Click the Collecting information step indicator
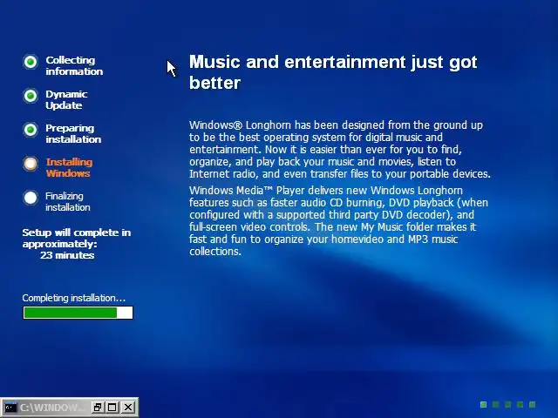This screenshot has width=558, height=418. tap(31, 62)
